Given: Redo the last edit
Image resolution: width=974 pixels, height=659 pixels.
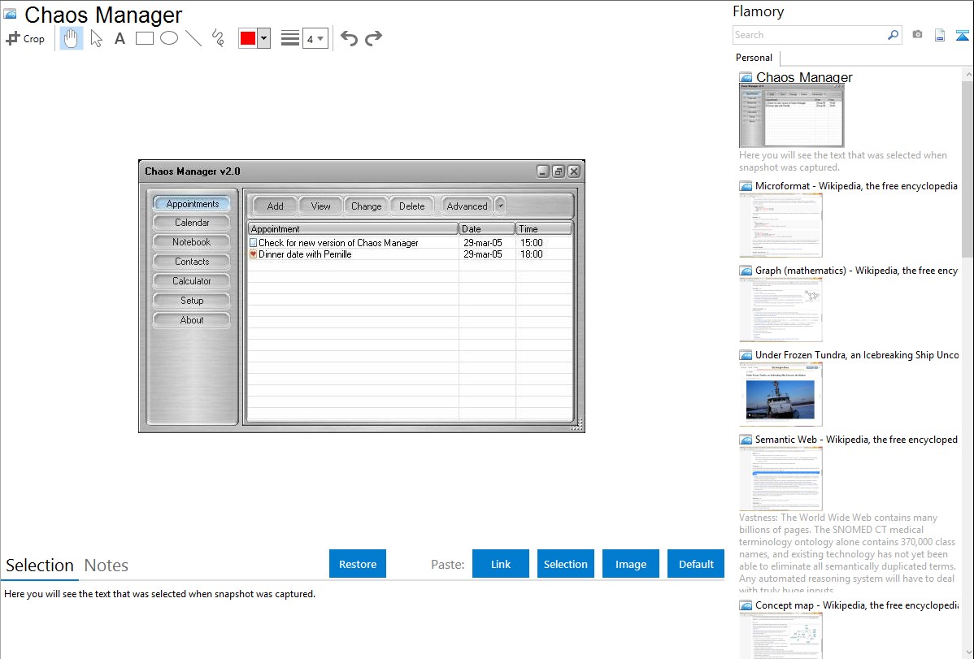Looking at the screenshot, I should coord(373,38).
